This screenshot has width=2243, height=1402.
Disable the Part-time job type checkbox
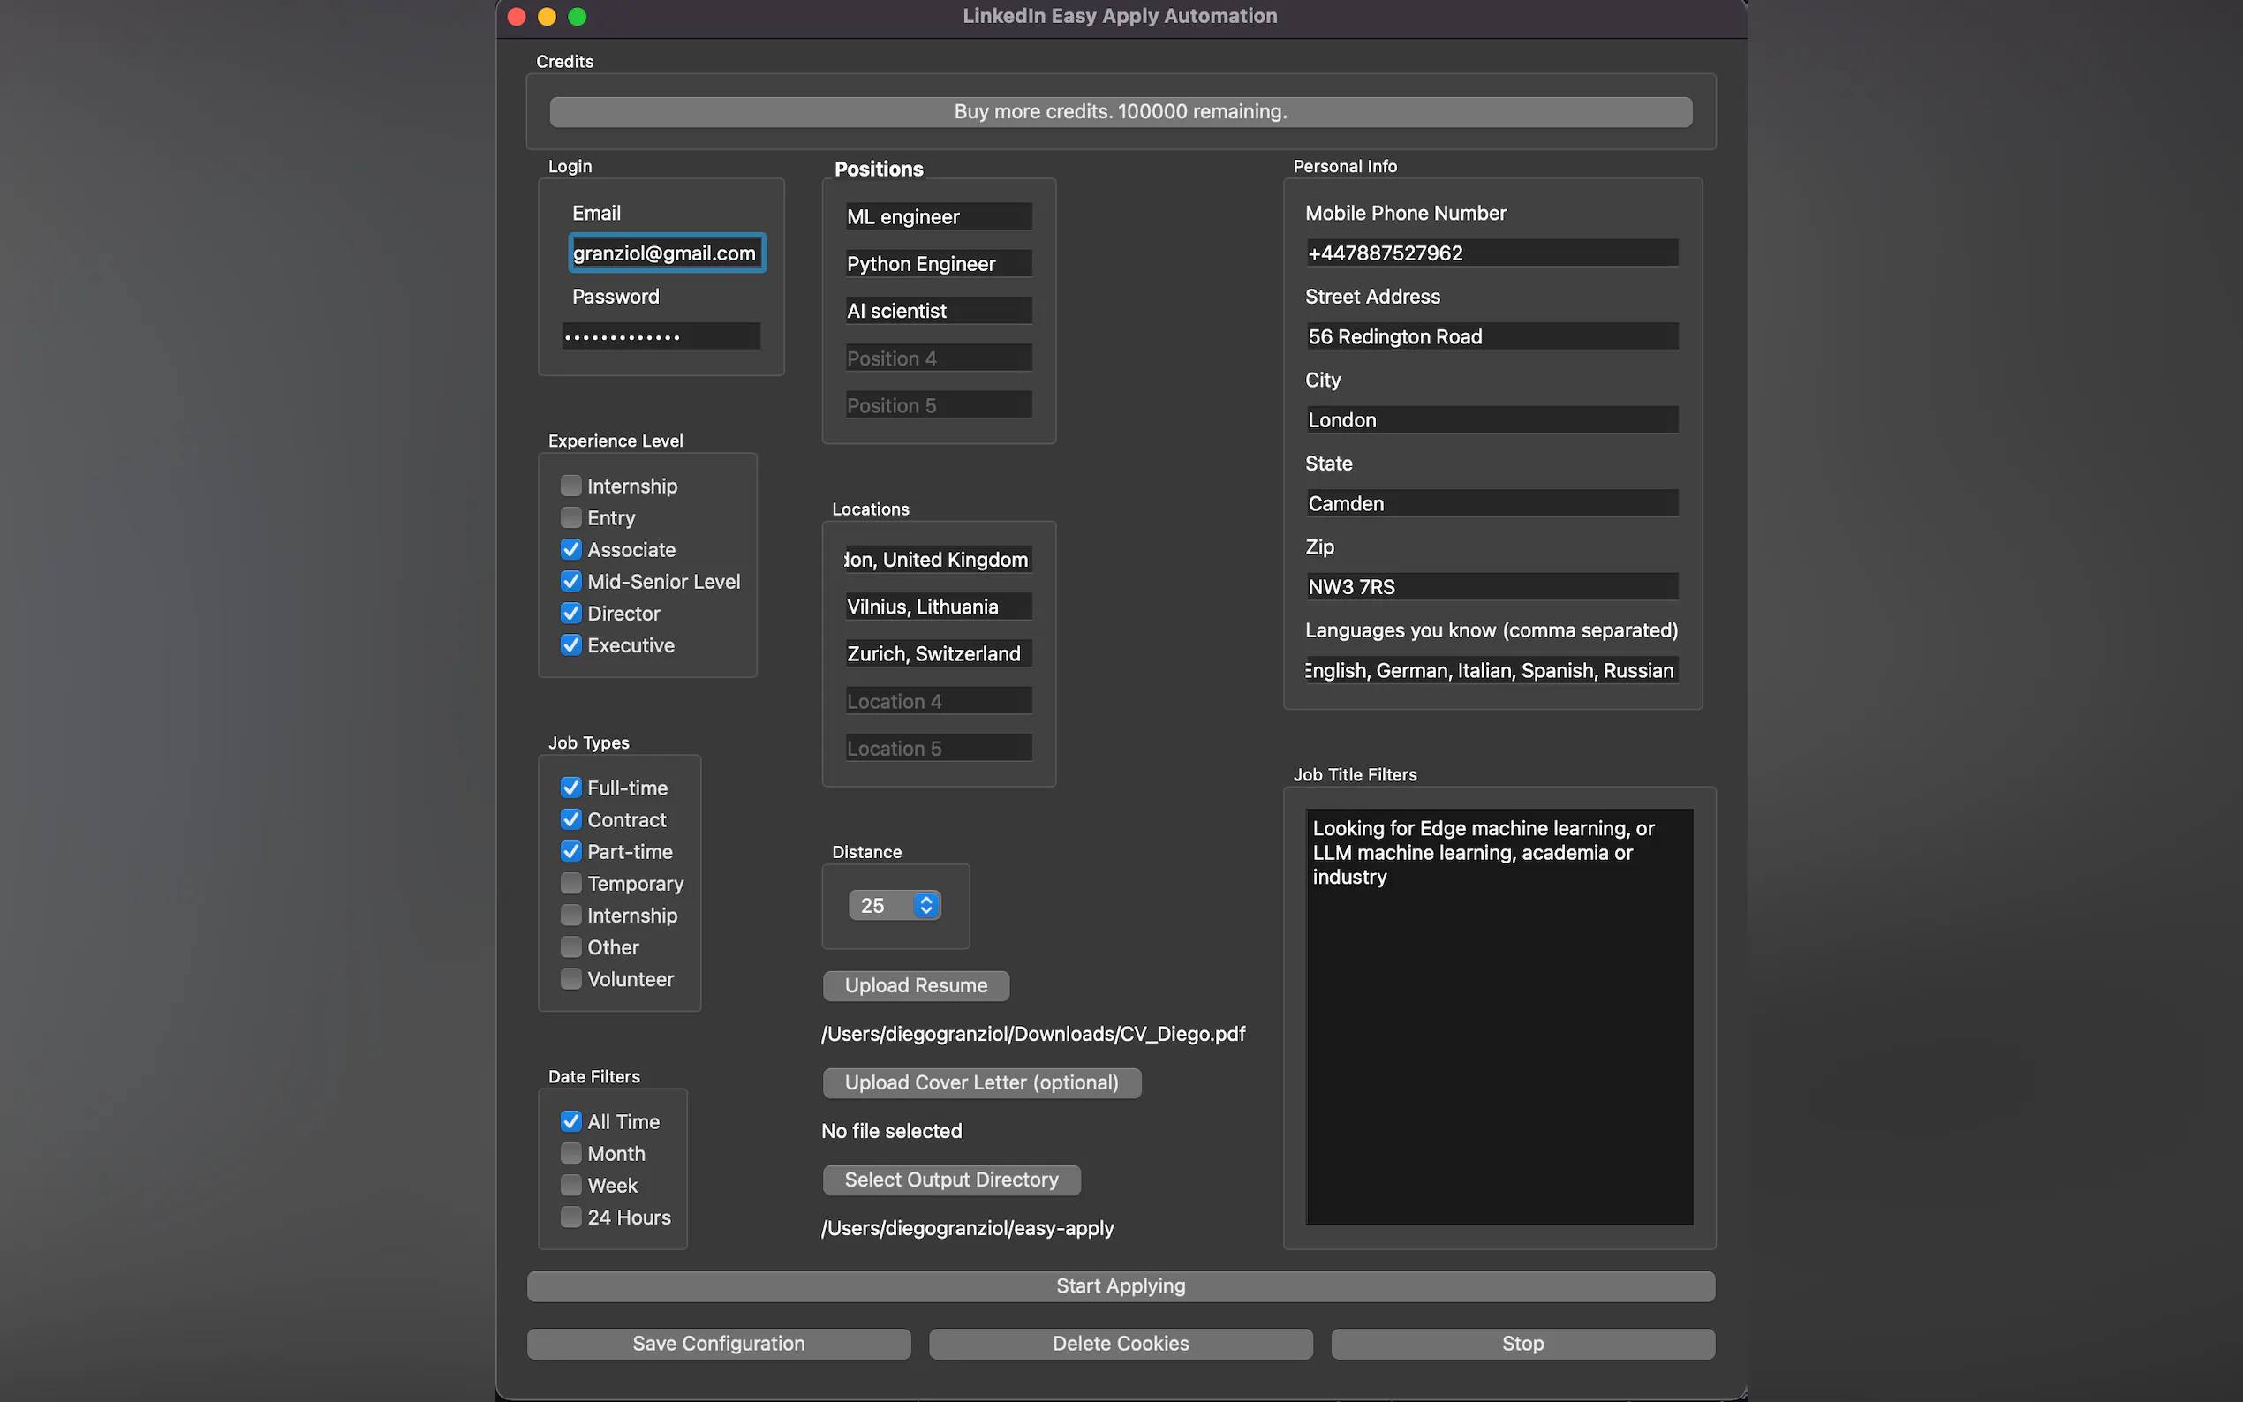point(571,851)
